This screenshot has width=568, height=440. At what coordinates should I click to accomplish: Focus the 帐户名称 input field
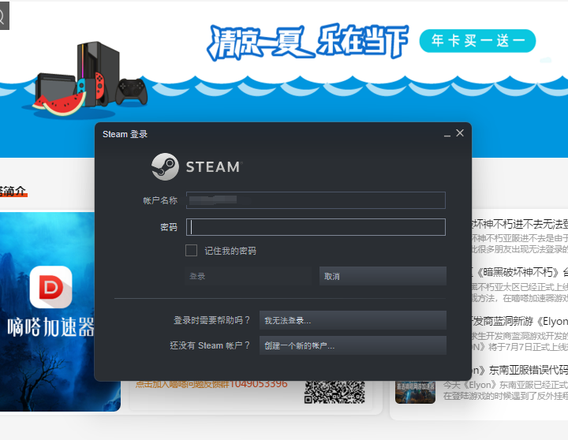[316, 200]
